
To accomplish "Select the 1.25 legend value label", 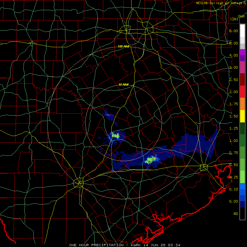I will (x=234, y=128).
